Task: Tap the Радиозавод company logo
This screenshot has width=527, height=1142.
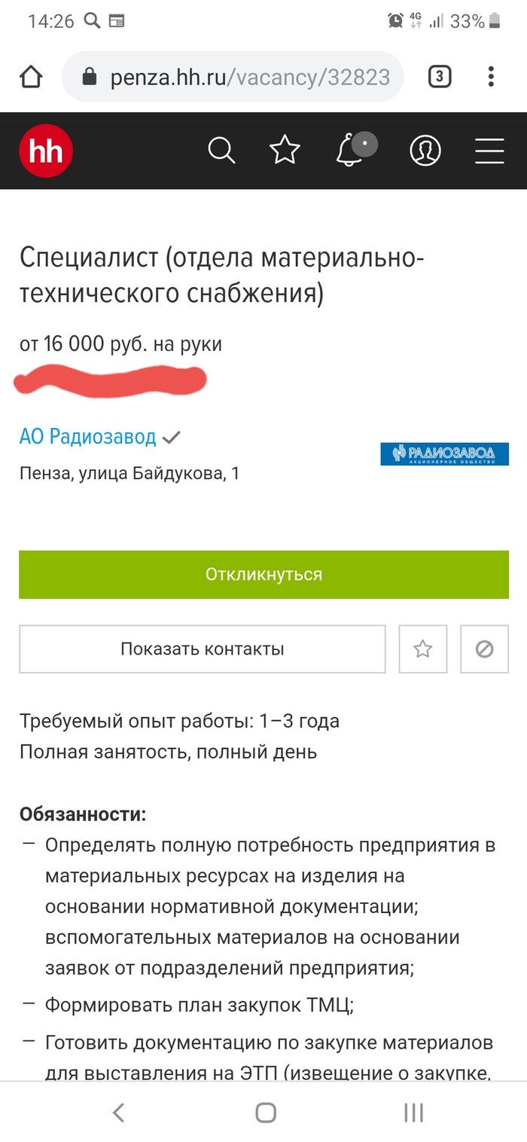Action: pos(444,453)
